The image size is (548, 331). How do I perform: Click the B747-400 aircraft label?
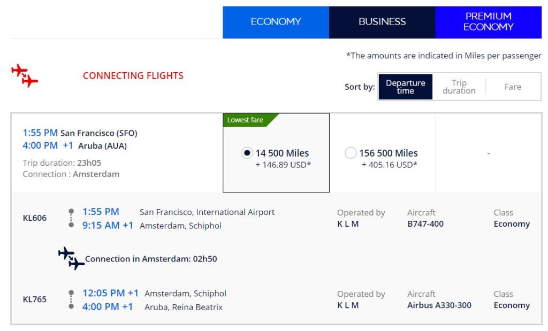(x=425, y=224)
